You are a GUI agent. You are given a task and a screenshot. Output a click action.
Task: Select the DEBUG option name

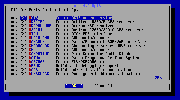click(x=35, y=66)
